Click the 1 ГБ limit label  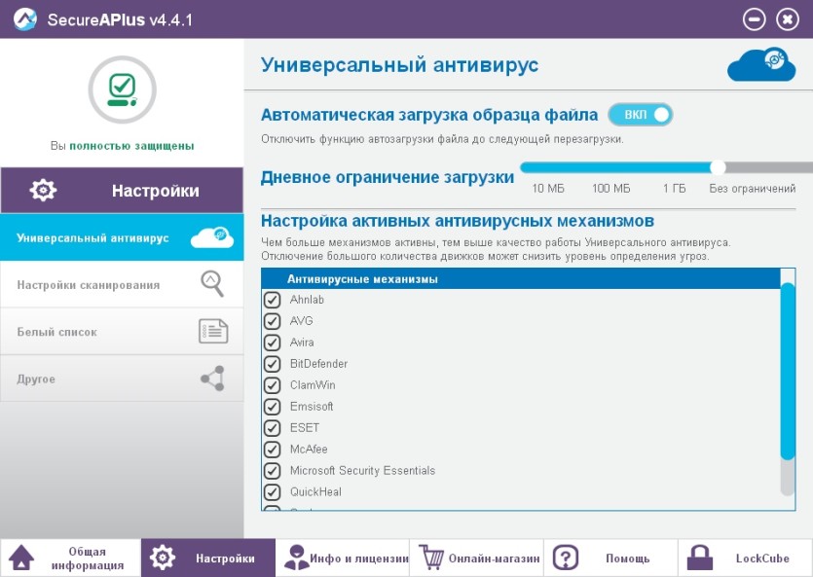point(674,188)
